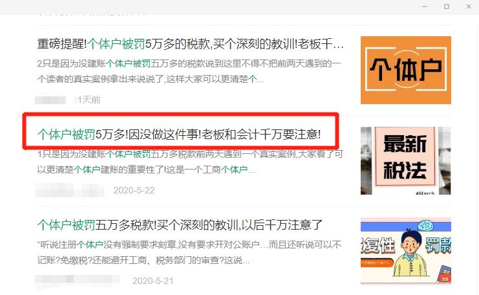Open article 个体户被罚五万多税款!买个深刻的教训
The height and width of the screenshot is (295, 479).
point(180,224)
